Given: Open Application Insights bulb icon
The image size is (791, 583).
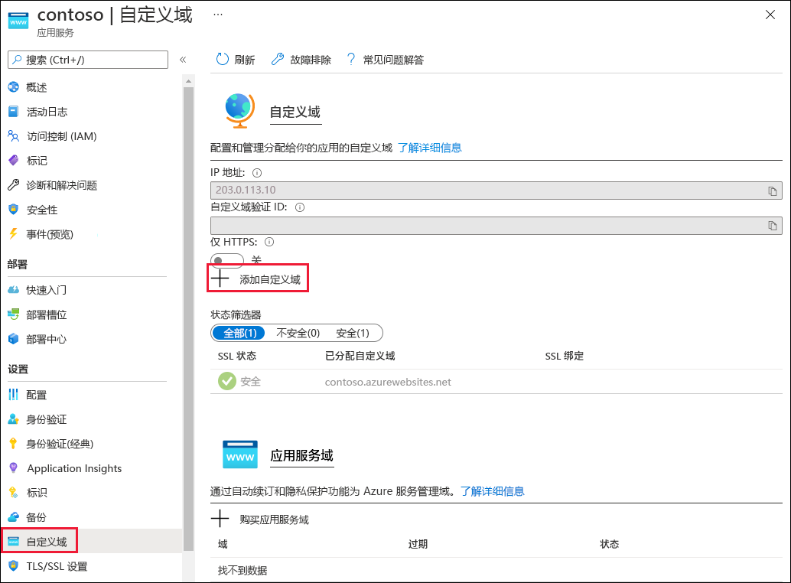Looking at the screenshot, I should pyautogui.click(x=14, y=468).
